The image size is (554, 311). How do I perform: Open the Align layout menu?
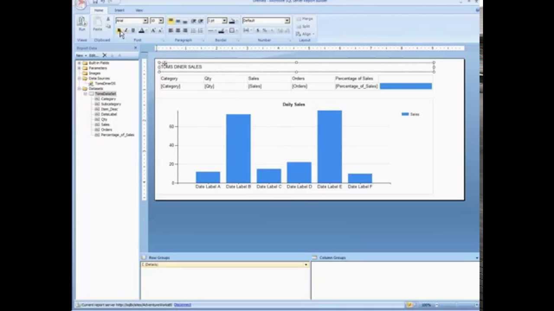[x=305, y=34]
